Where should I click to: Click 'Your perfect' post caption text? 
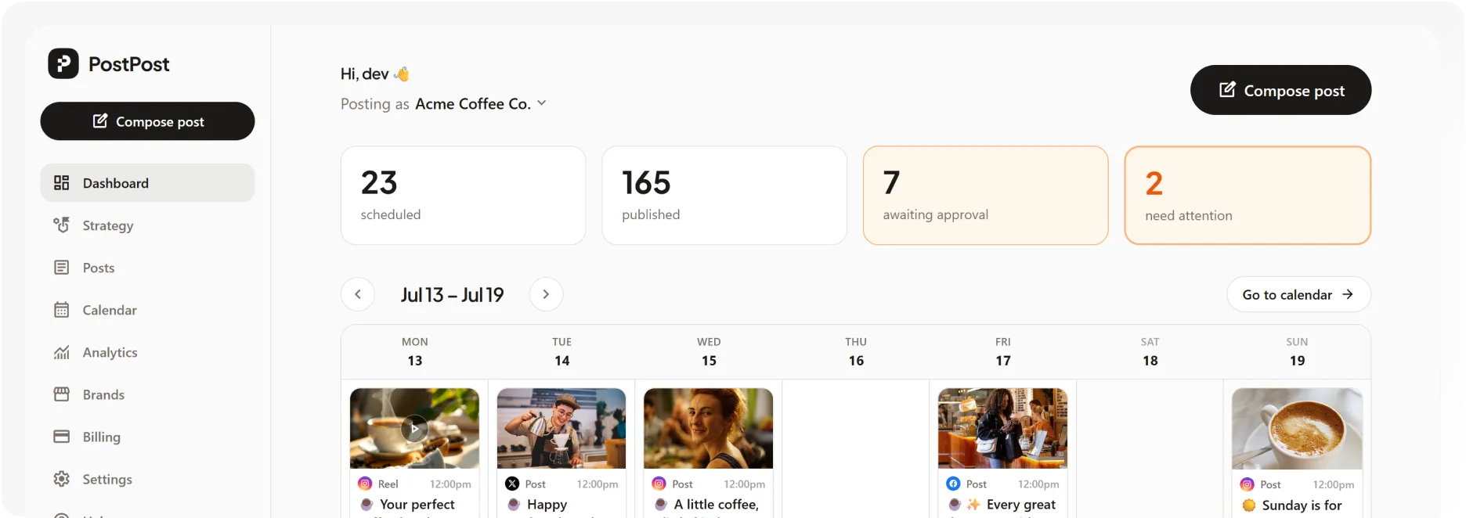click(417, 505)
